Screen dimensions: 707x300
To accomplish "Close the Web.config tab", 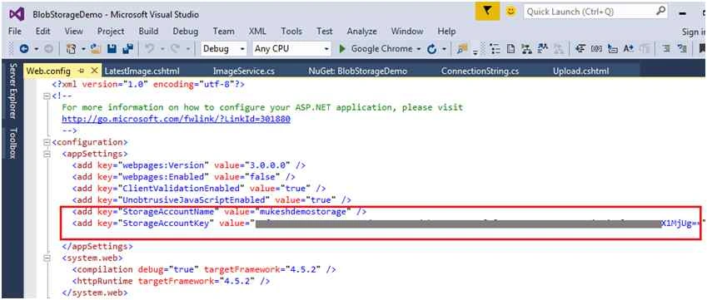I will [94, 71].
